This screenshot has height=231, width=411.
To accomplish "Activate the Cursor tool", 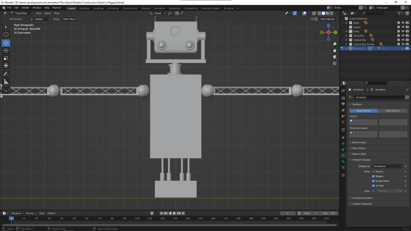I will pos(6,35).
